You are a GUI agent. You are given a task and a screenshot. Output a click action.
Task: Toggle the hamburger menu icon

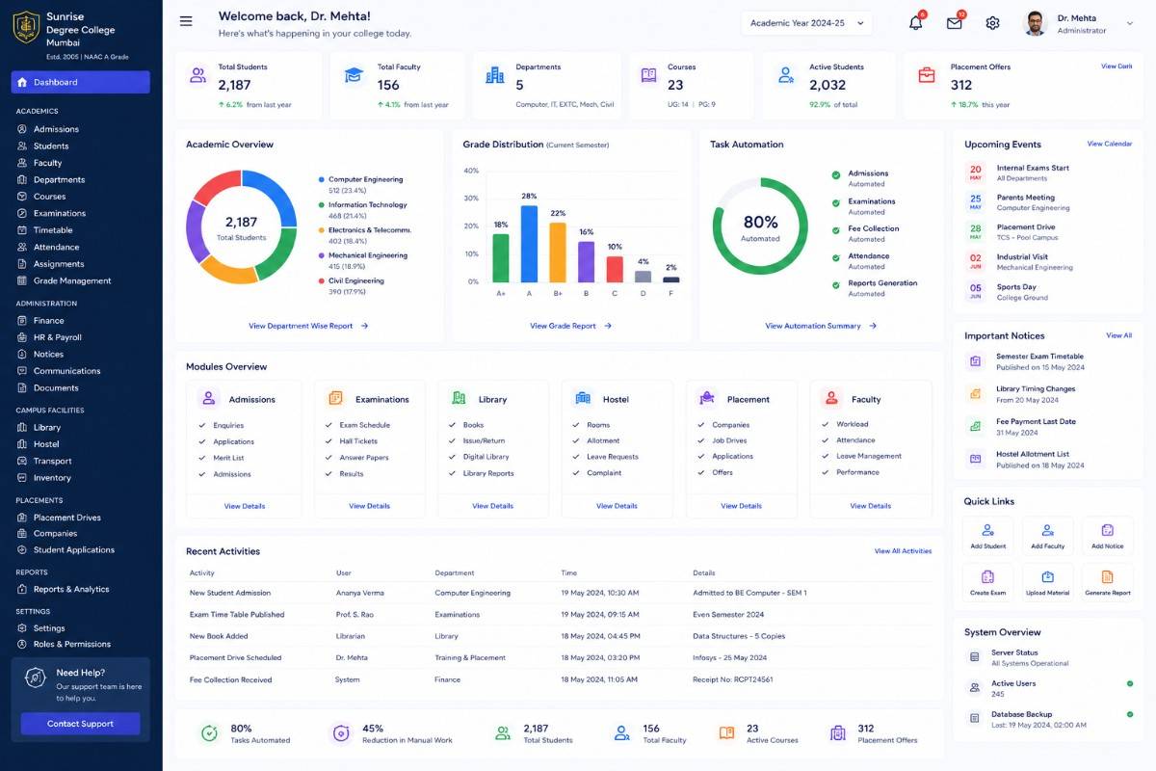186,21
